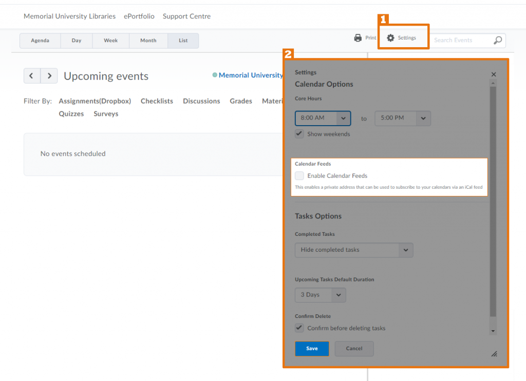Open calendar Settings via gear icon
The height and width of the screenshot is (381, 526).
click(x=391, y=37)
